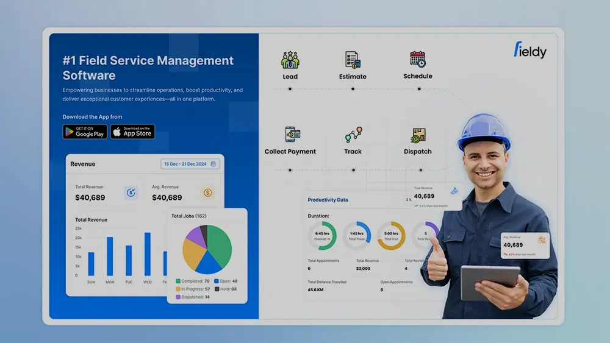Viewport: 610px width, 343px height.
Task: Open the Get it on Google Play badge
Action: point(85,132)
